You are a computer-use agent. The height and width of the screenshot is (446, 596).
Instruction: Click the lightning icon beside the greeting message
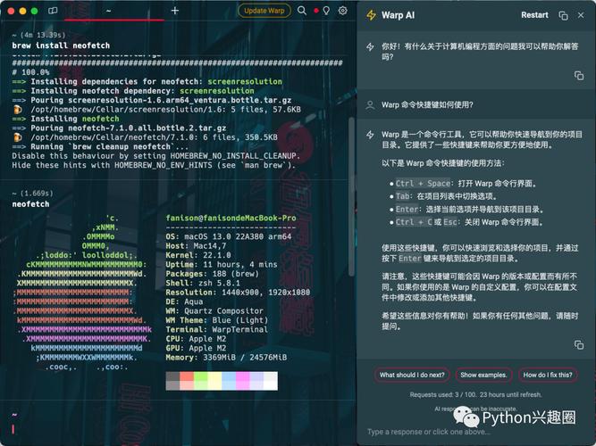click(x=370, y=47)
